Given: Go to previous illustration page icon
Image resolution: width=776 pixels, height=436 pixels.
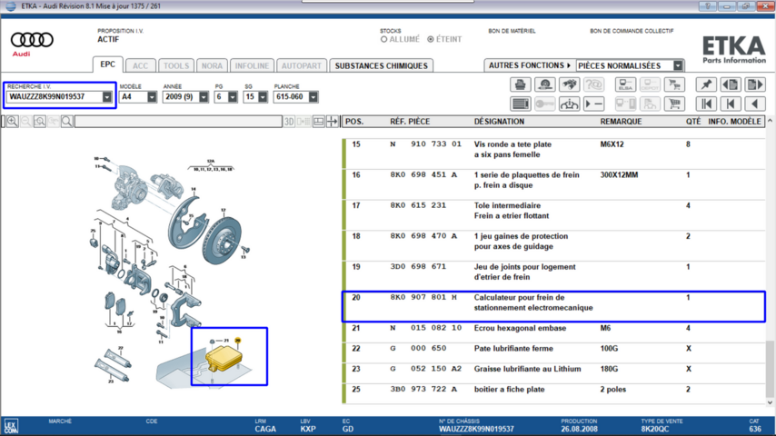Looking at the screenshot, I should pos(731,84).
